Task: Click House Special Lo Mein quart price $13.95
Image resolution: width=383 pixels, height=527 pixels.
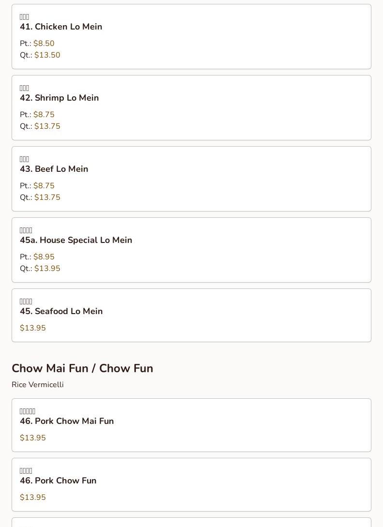Action: coord(47,269)
